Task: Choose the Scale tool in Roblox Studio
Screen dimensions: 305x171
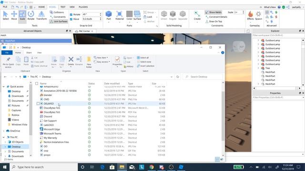Action: (x=22, y=16)
